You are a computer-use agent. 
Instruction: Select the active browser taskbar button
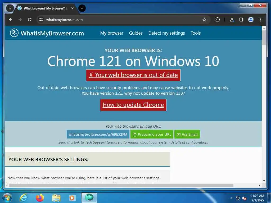point(89,198)
